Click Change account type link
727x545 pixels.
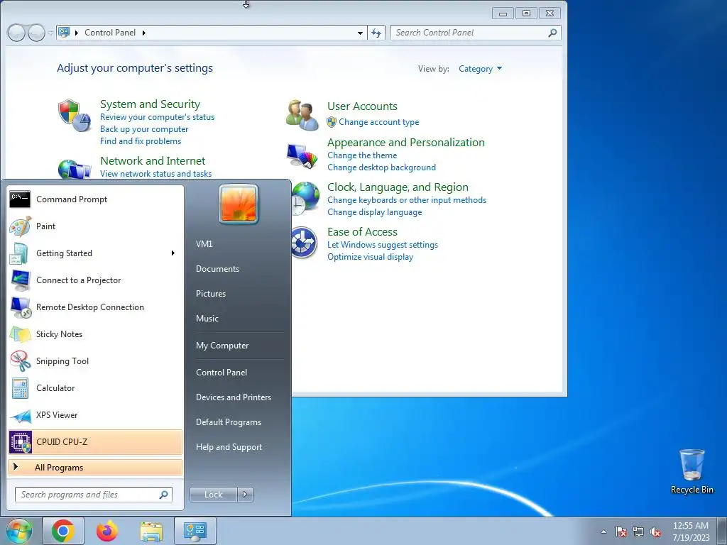(x=379, y=122)
